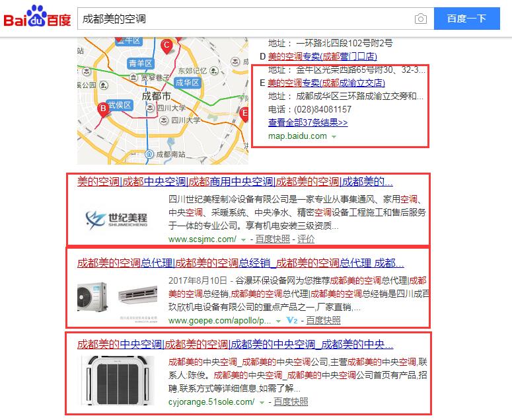
Task: Click 成都市 city label on map
Action: click(x=157, y=96)
